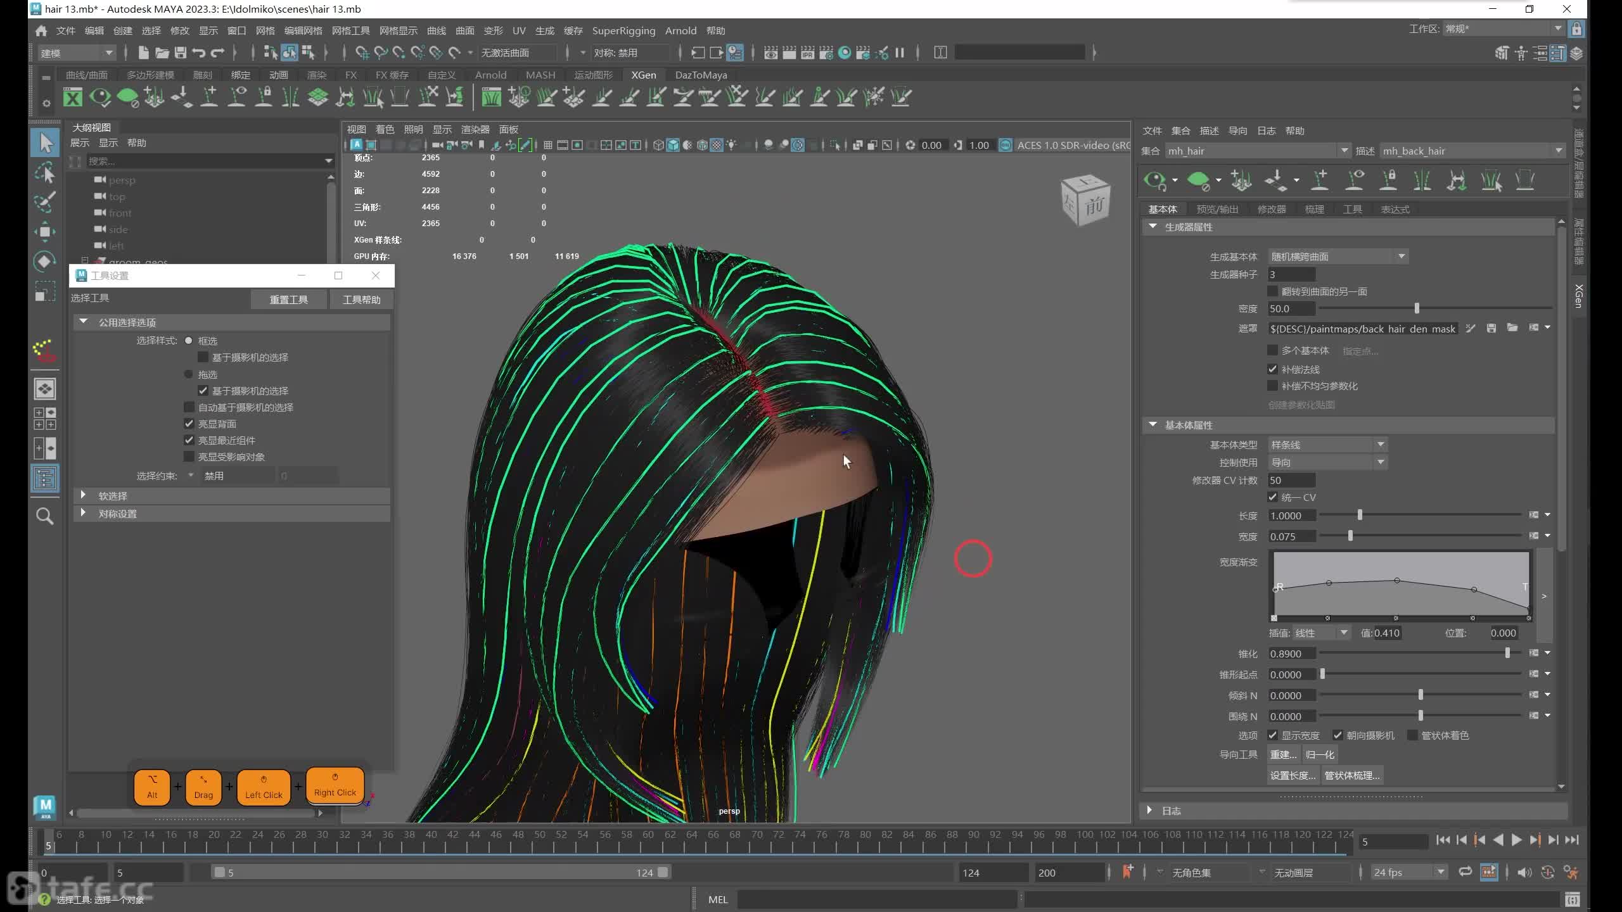This screenshot has width=1622, height=912.
Task: Click the workspace lock icon
Action: point(1576,29)
